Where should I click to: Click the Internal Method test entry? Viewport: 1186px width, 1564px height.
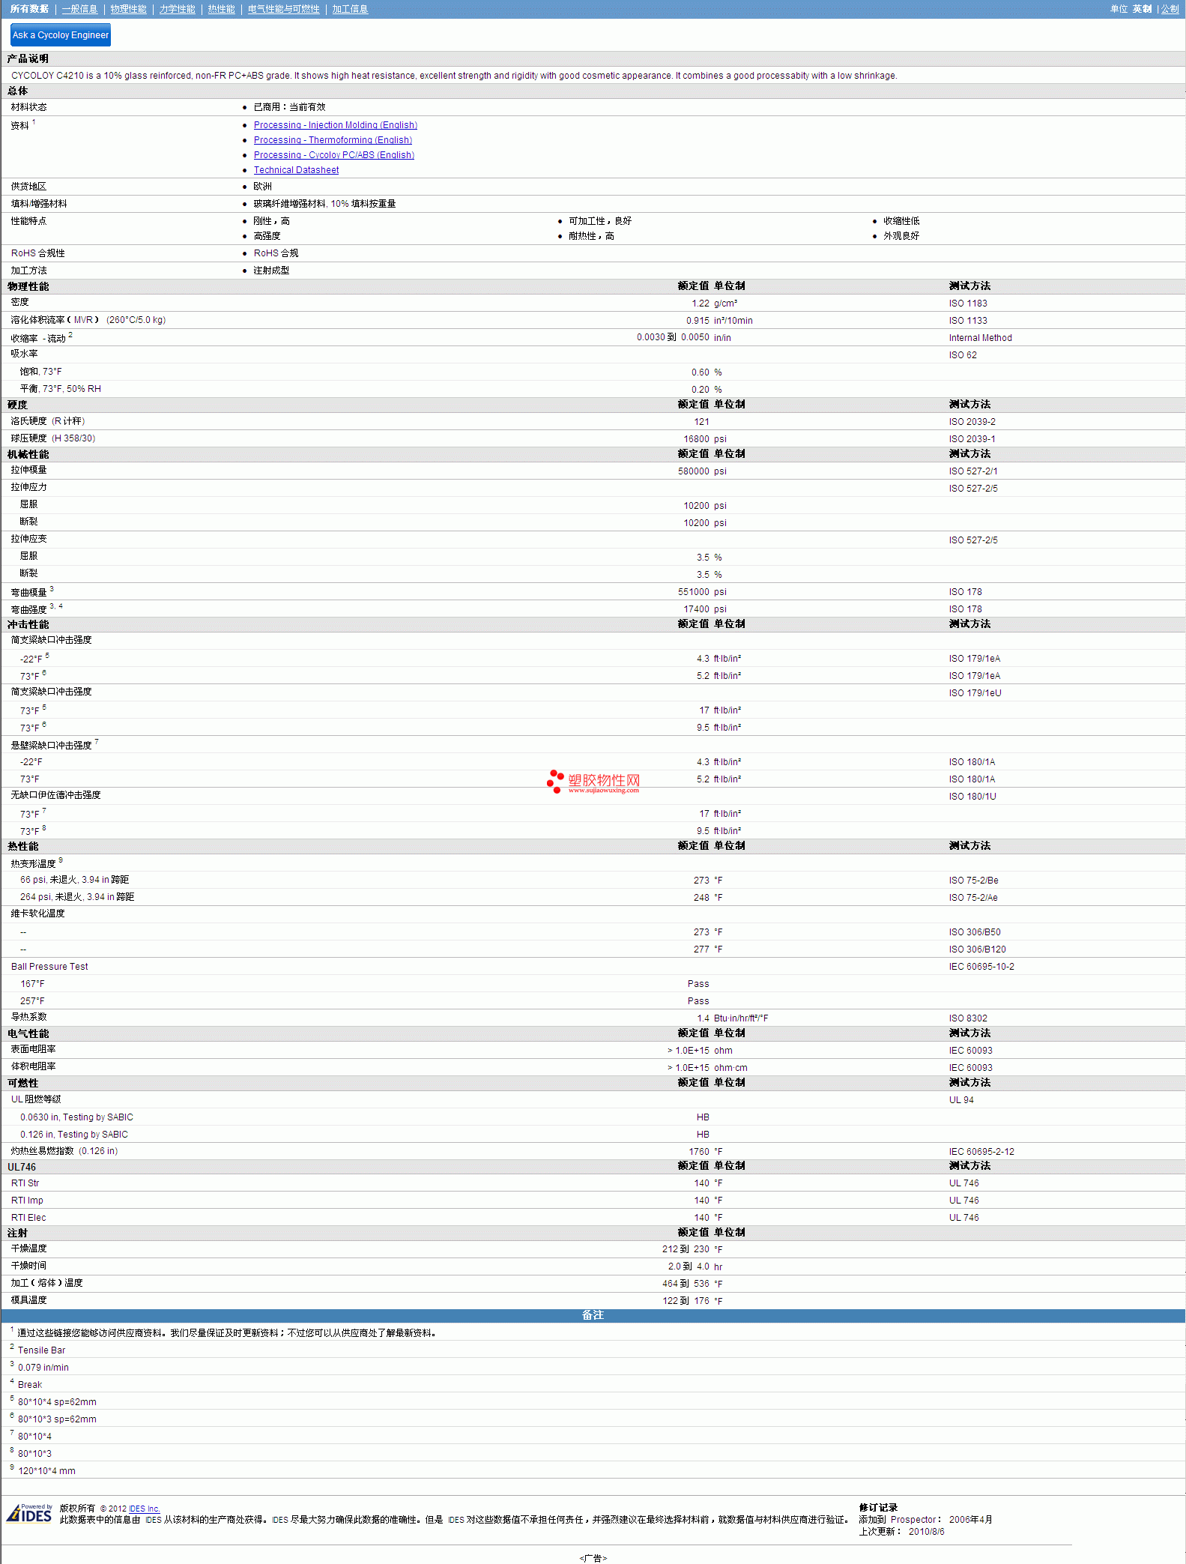click(980, 338)
